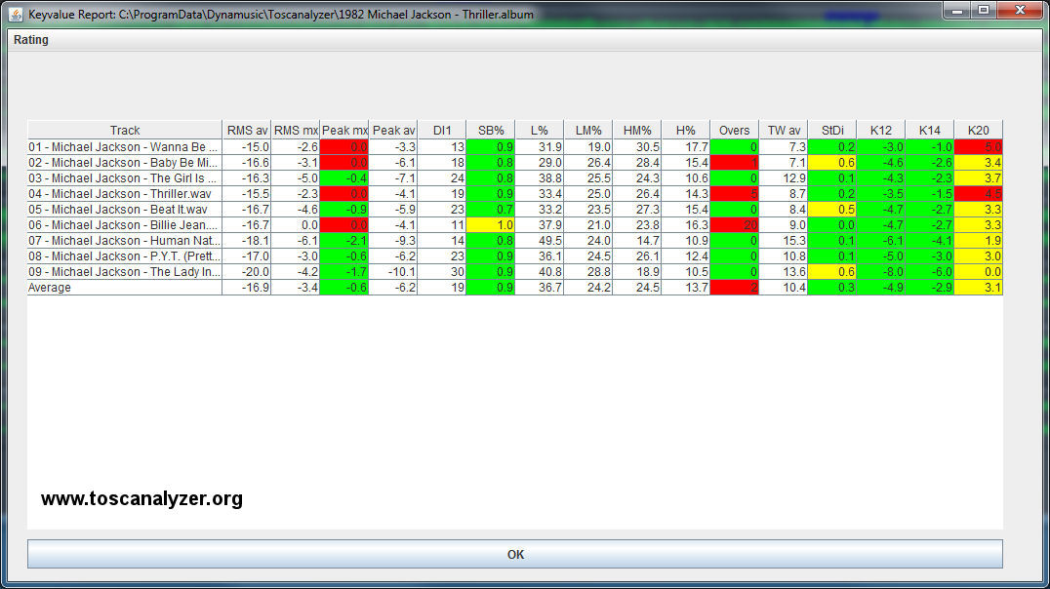Select track name '06 - Michael Jackson - Billie Jean....'
Image resolution: width=1050 pixels, height=589 pixels.
125,225
